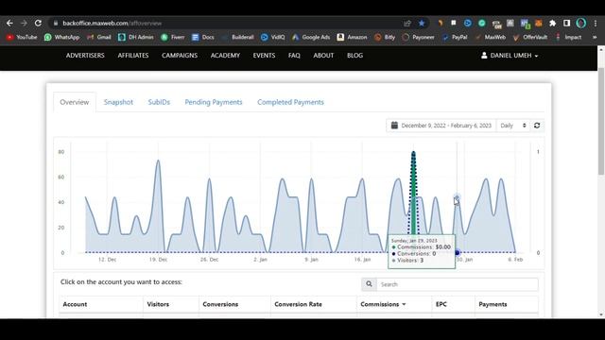Open the ADVERTISERS nav menu item
The image size is (605, 340).
pyautogui.click(x=85, y=56)
